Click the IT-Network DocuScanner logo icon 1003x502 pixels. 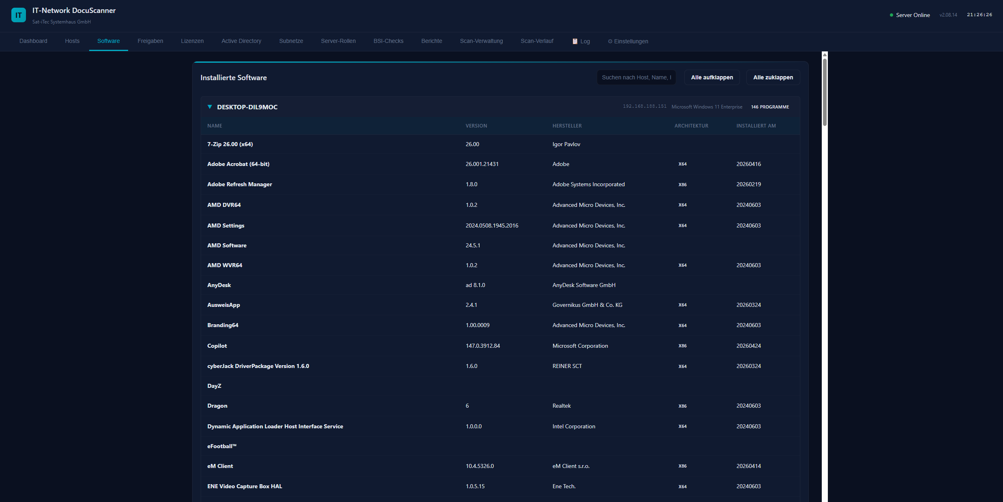tap(19, 15)
